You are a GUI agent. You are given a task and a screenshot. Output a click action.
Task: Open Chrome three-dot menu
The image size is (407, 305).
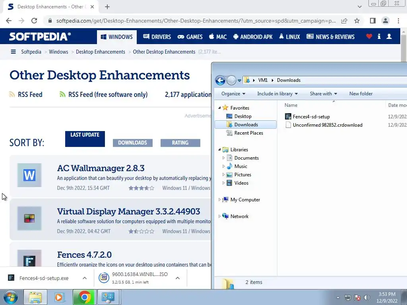pos(398,21)
